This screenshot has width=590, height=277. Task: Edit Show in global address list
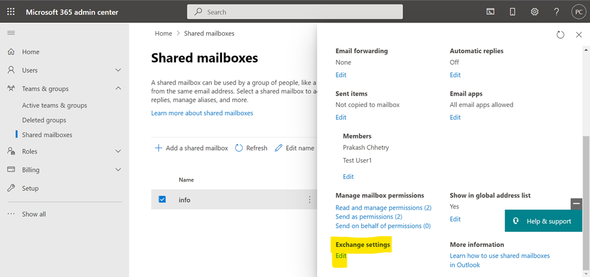[455, 219]
